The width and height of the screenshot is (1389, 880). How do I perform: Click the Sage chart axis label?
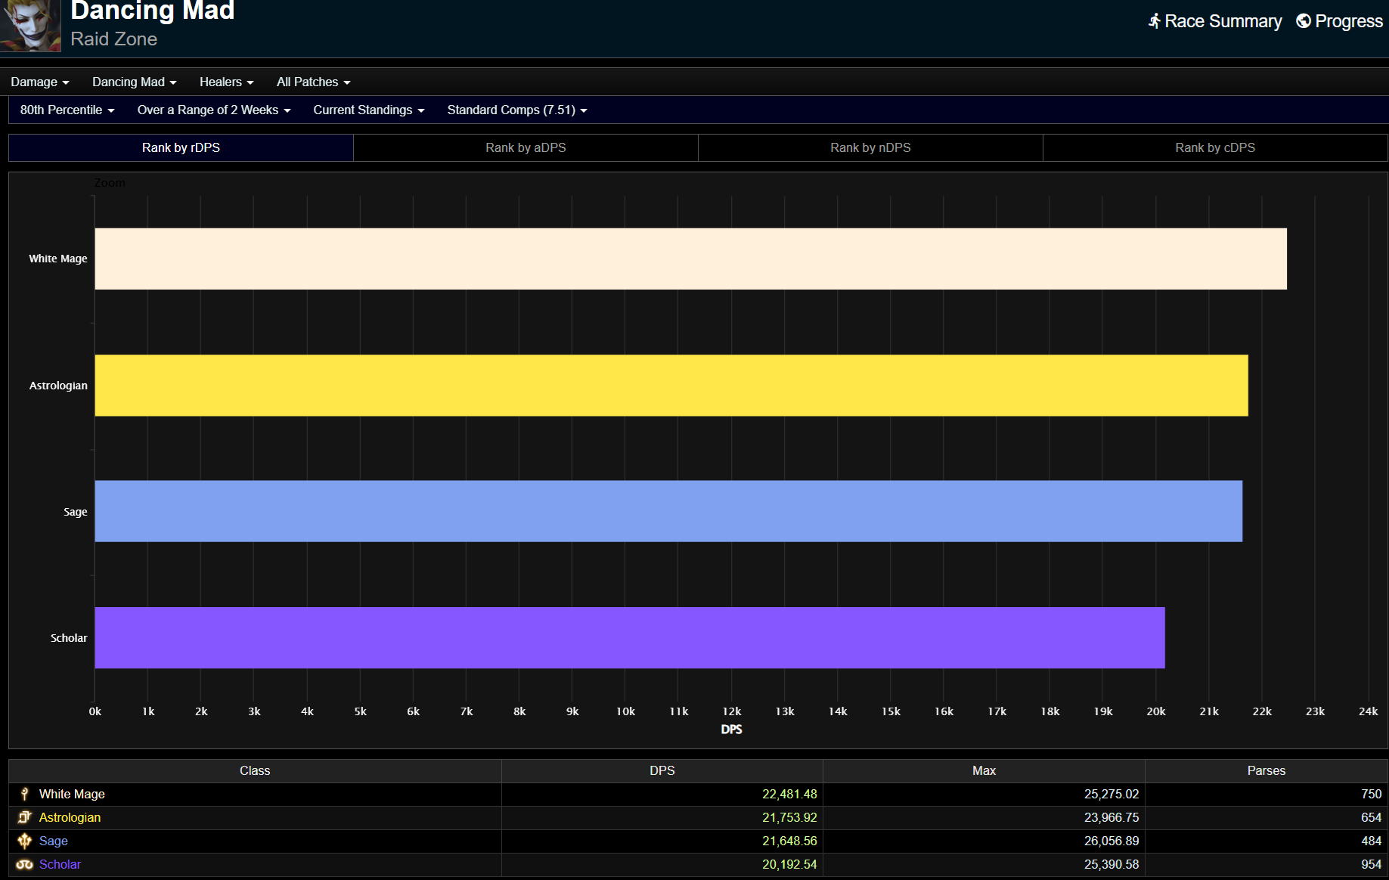click(76, 512)
